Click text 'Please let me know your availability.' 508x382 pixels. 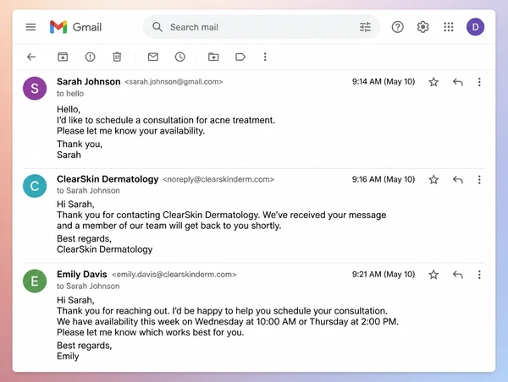point(130,131)
